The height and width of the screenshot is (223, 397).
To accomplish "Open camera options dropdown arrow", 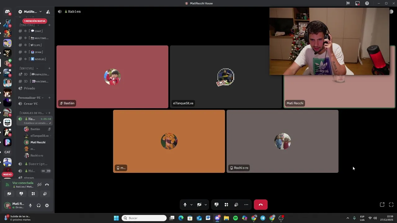I will (206, 205).
